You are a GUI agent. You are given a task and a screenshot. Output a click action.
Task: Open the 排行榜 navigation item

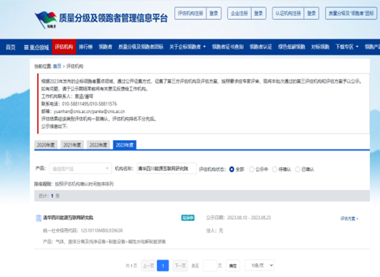pos(86,47)
